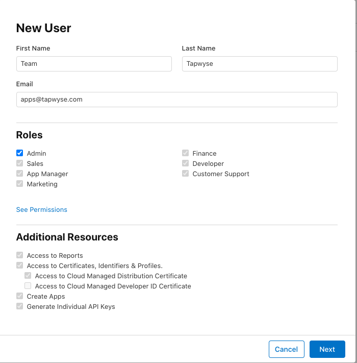
Task: Click the Admin role label text
Action: tap(37, 153)
